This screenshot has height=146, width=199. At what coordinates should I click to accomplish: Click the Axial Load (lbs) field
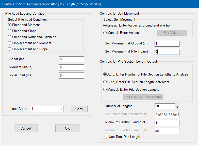click(x=72, y=75)
